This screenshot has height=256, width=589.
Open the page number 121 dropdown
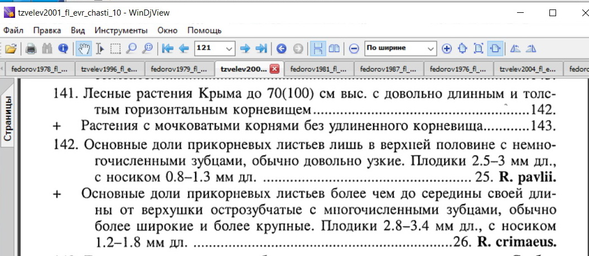pos(229,49)
